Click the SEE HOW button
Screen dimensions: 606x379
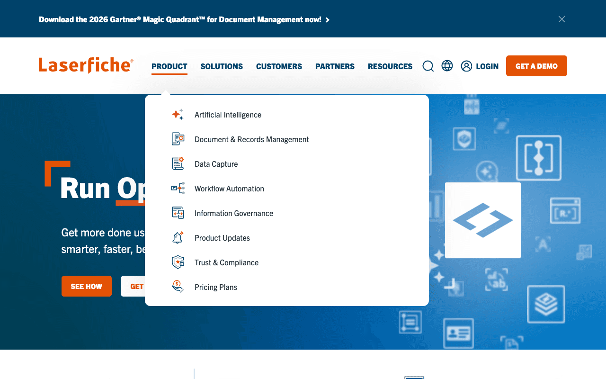pos(87,286)
